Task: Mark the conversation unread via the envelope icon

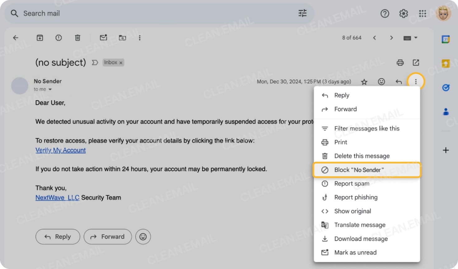Action: click(x=103, y=37)
